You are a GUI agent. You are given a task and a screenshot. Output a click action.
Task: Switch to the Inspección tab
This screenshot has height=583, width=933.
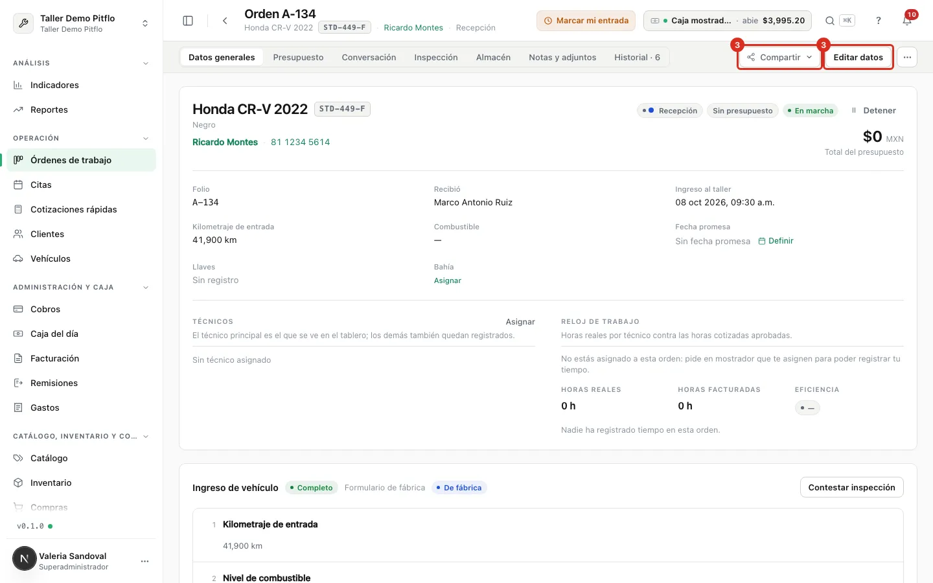[436, 57]
